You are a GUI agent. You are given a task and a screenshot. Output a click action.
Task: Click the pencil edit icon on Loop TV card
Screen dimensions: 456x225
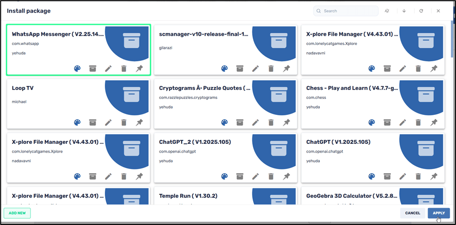108,123
